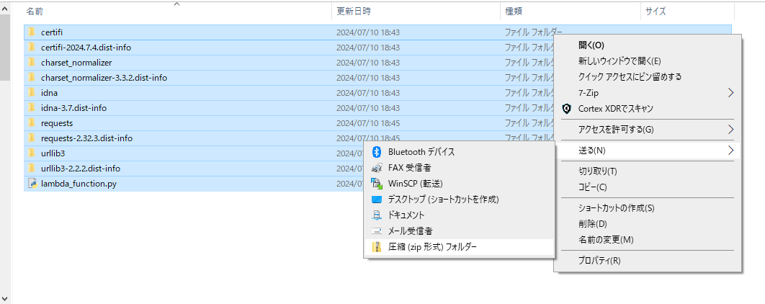Select the idna-3.7.dist-info file name
Screen dimensions: 765x304
[73, 108]
